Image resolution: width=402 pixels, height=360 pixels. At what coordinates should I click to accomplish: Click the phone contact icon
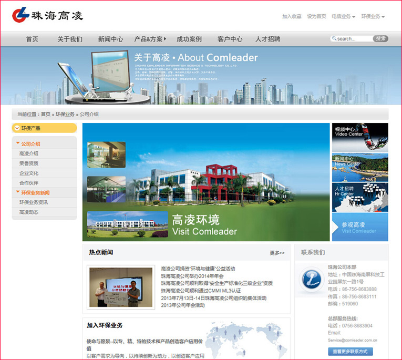[x=312, y=280]
